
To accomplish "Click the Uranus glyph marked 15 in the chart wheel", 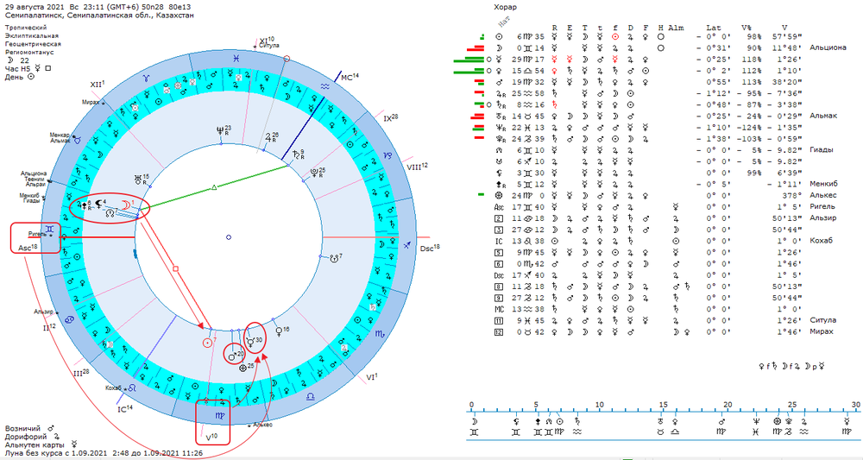I will [138, 179].
